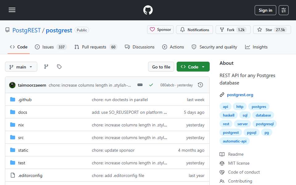Open the Readme link
Image resolution: width=296 pixels, height=185 pixels.
click(232, 154)
